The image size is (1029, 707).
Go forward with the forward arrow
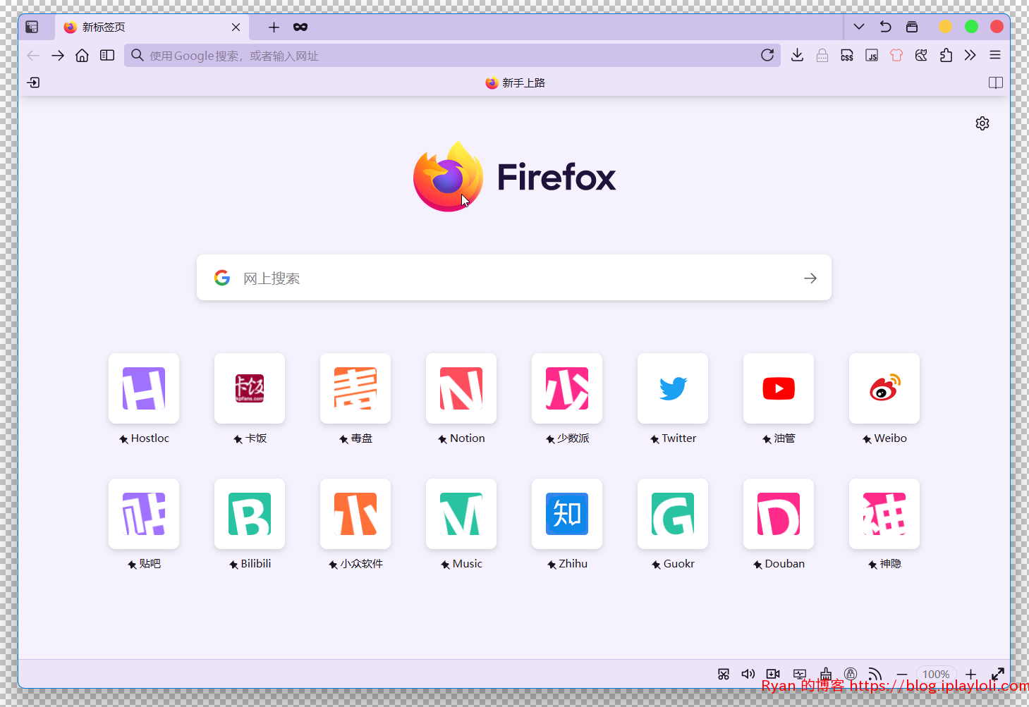(58, 56)
